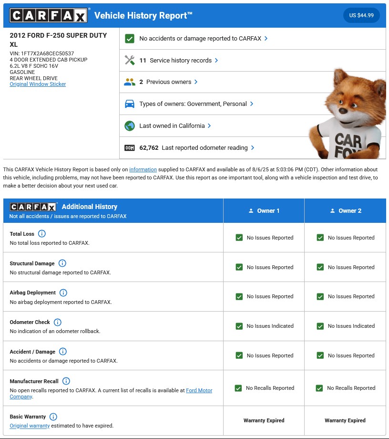Expand the Last owned in California chevron
389x439 pixels.
209,126
